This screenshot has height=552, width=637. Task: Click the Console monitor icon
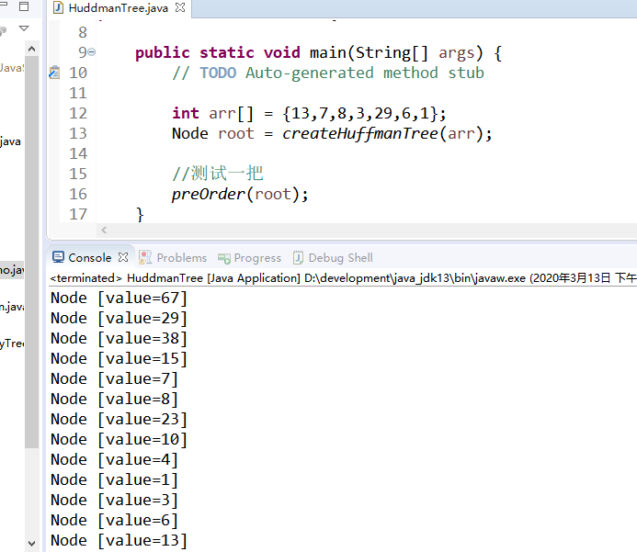coord(58,257)
